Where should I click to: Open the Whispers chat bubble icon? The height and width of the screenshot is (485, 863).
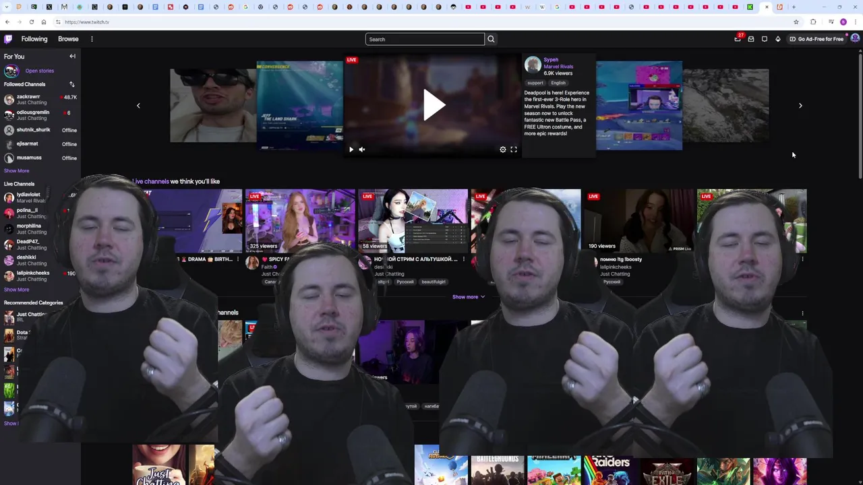coord(765,39)
